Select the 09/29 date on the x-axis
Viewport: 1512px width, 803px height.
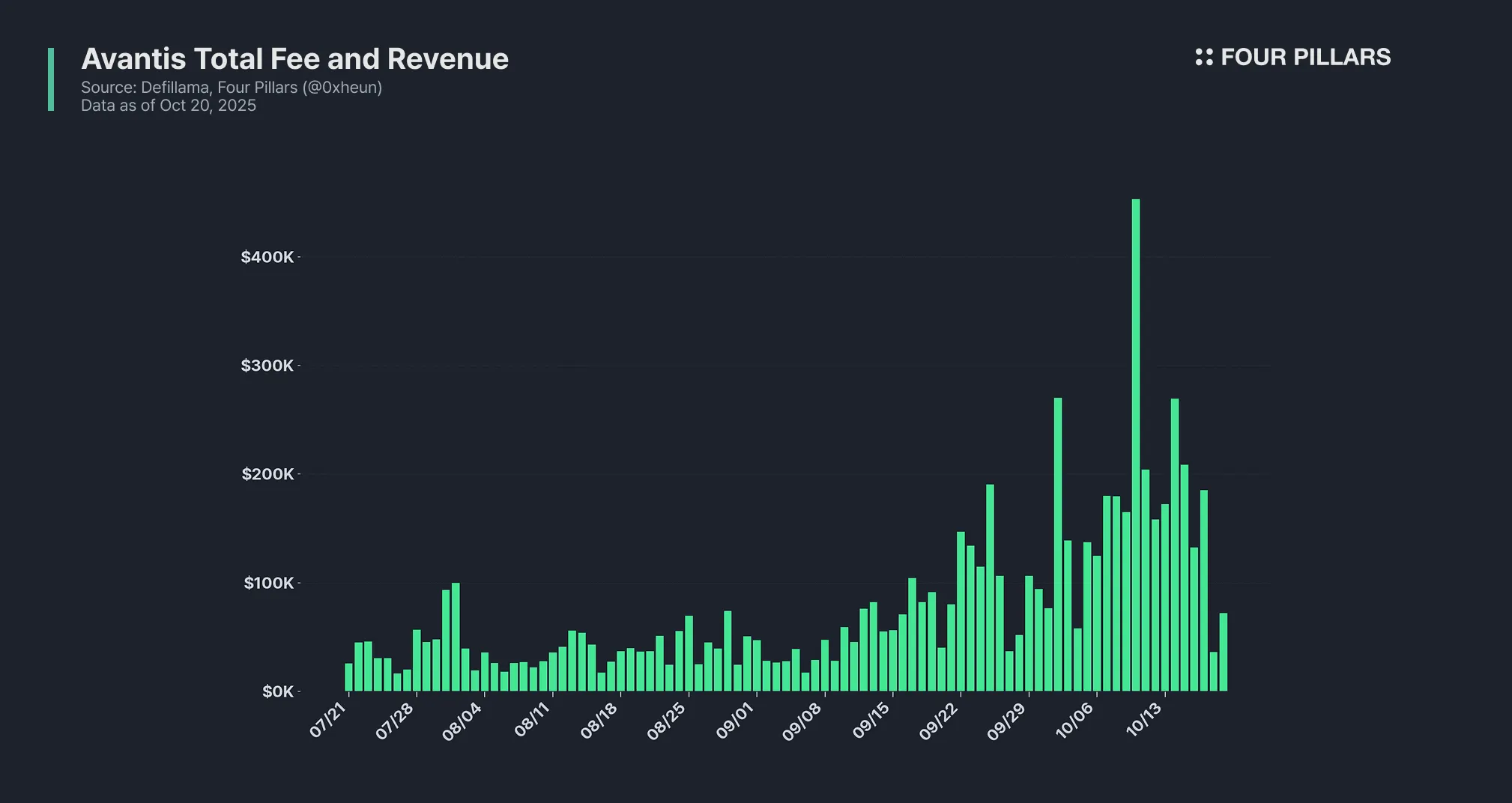pyautogui.click(x=1006, y=722)
